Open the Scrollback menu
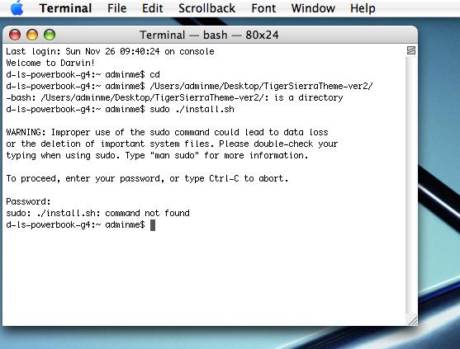 206,8
